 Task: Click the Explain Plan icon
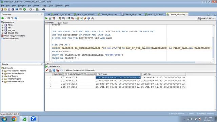point(54,18)
